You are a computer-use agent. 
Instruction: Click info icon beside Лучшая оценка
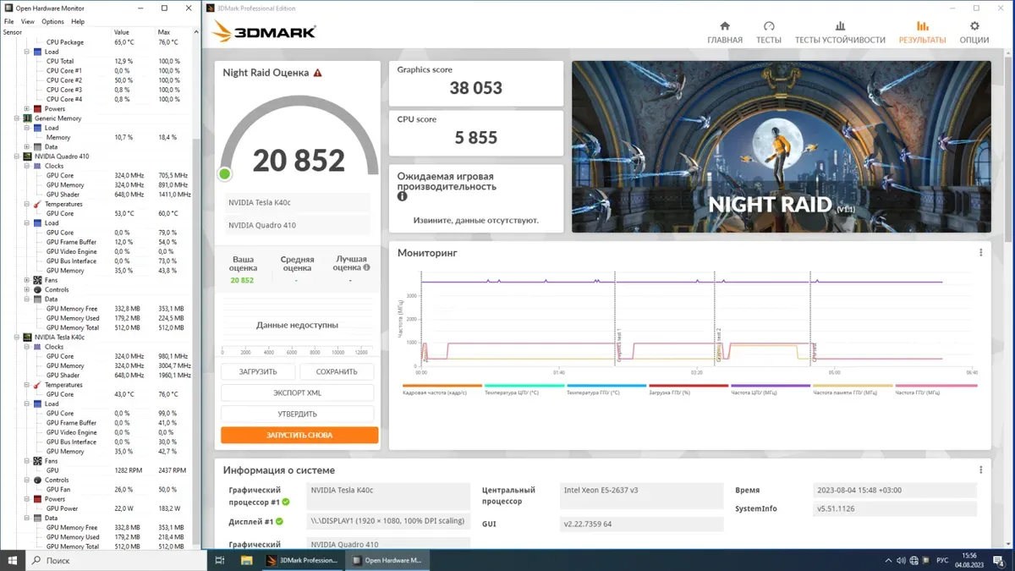pos(366,267)
